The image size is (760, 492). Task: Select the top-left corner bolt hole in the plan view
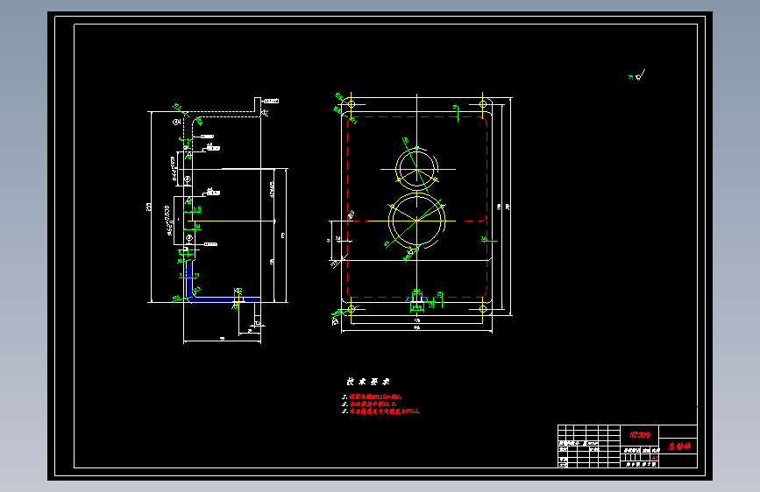(x=352, y=103)
